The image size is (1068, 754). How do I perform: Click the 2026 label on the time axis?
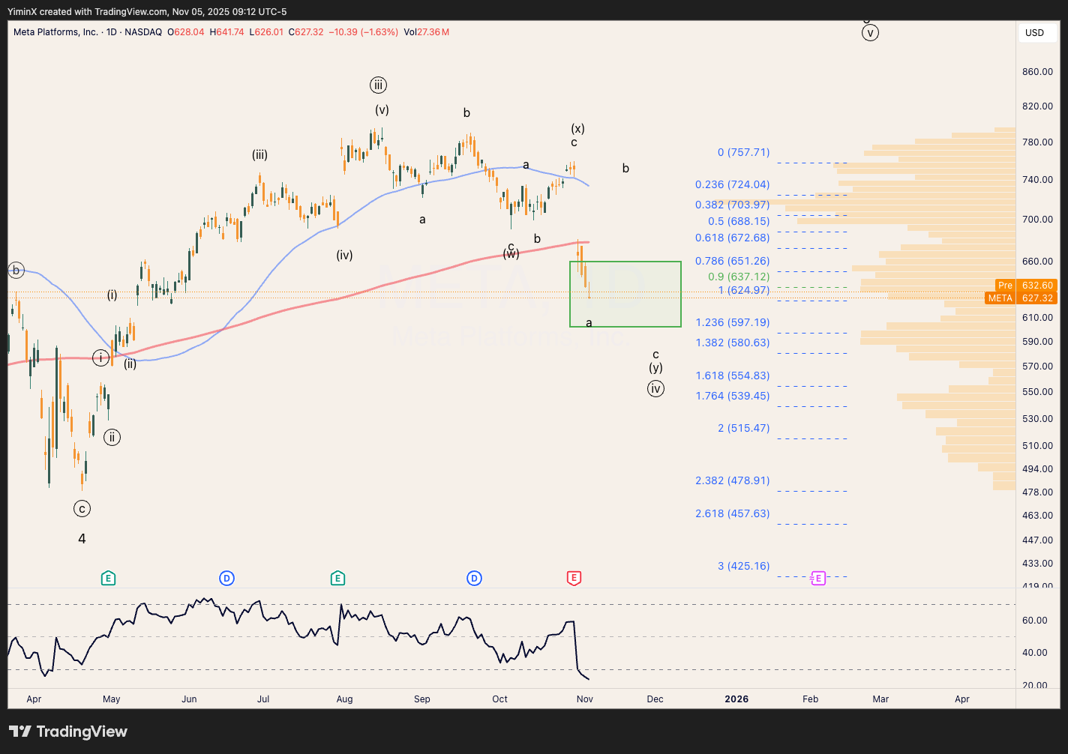[x=736, y=699]
